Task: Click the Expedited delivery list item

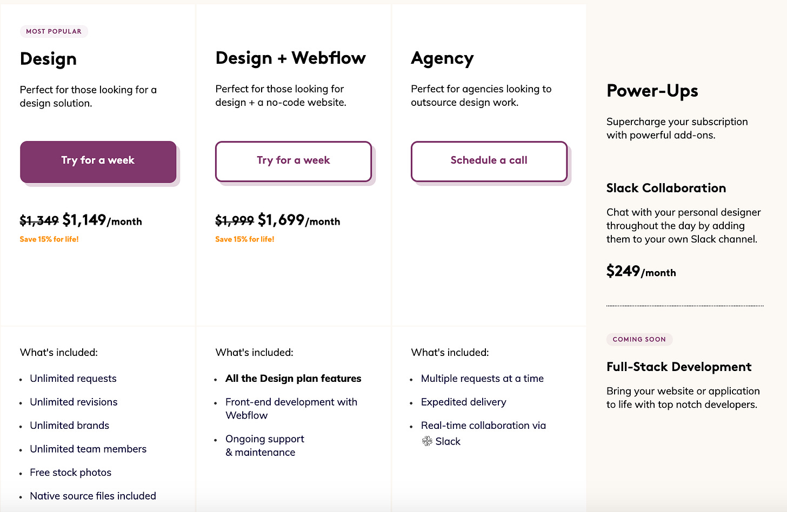Action: tap(464, 402)
